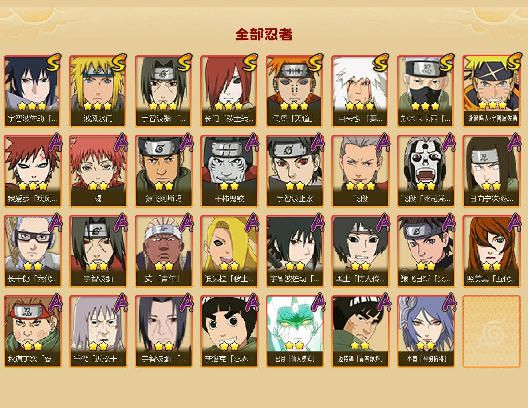Click the three stars on 佩恩「天道」
The width and height of the screenshot is (528, 408).
click(294, 106)
